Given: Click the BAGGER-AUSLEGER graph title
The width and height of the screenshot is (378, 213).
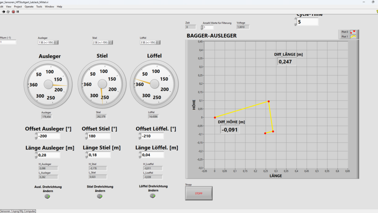Looking at the screenshot, I should 211,36.
